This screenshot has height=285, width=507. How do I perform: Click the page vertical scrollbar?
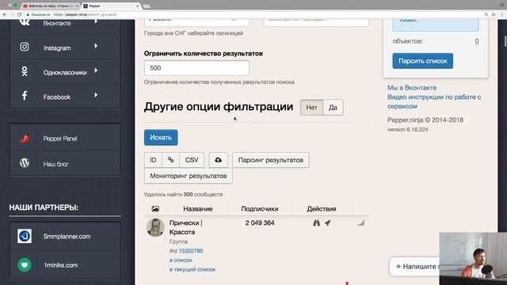point(505,41)
